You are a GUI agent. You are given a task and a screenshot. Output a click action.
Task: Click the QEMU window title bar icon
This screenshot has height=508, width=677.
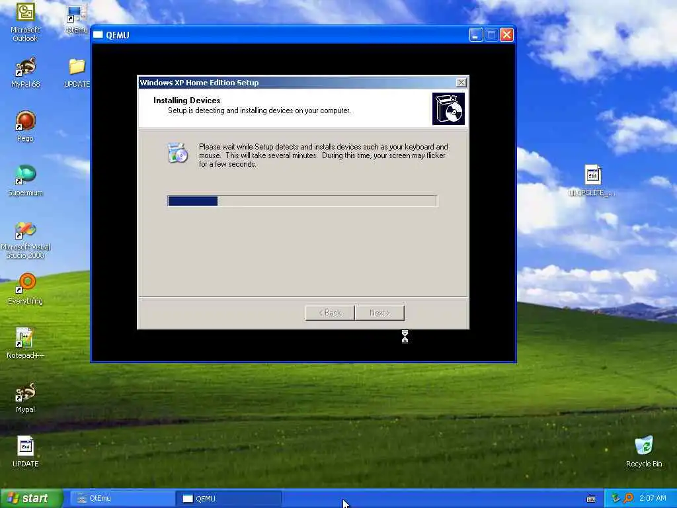coord(98,35)
